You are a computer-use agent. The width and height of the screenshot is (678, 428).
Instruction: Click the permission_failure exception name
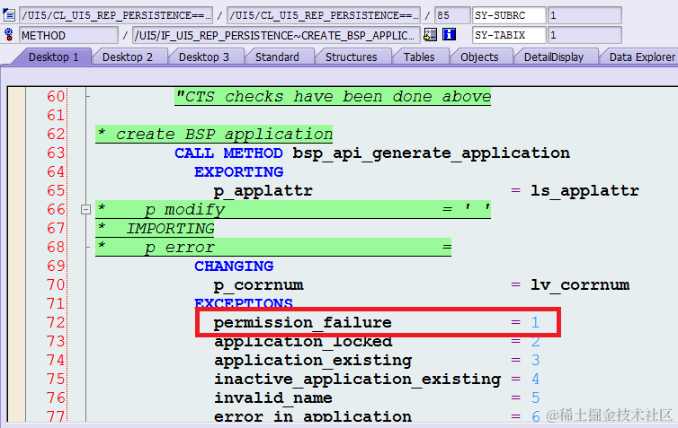coord(303,323)
